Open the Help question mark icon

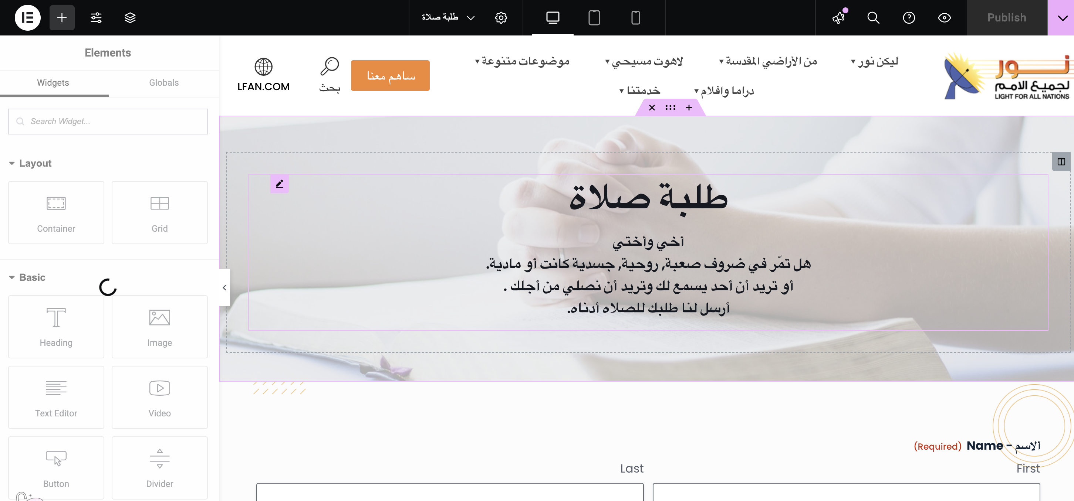(x=909, y=17)
